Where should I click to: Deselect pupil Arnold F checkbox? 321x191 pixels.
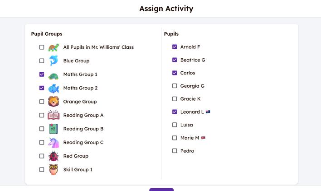pos(175,47)
